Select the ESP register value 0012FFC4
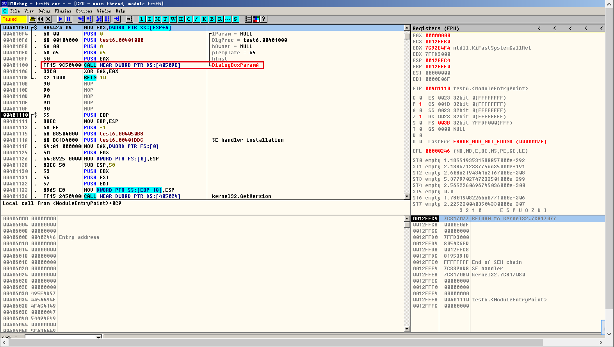This screenshot has height=347, width=614. tap(438, 61)
